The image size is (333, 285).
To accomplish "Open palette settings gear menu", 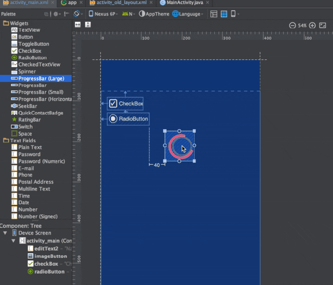I will click(x=57, y=14).
